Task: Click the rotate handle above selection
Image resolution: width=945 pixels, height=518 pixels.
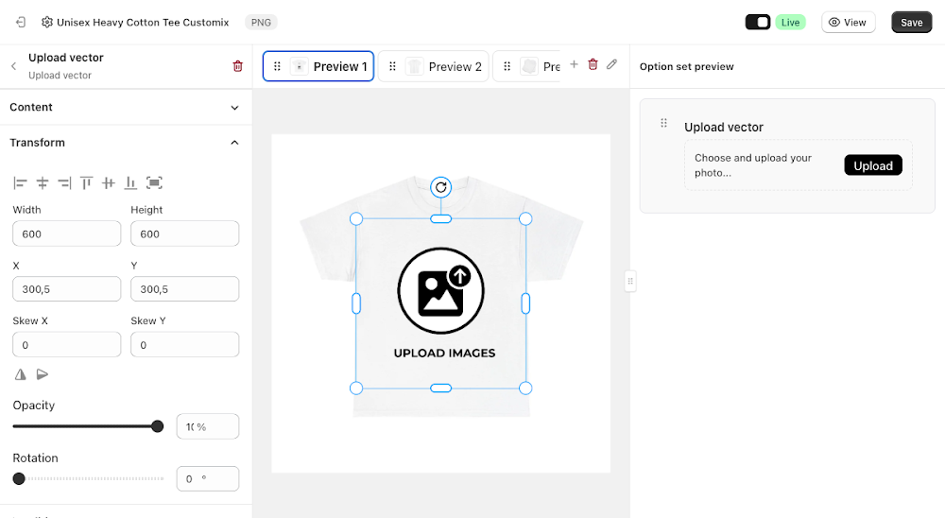Action: 441,187
